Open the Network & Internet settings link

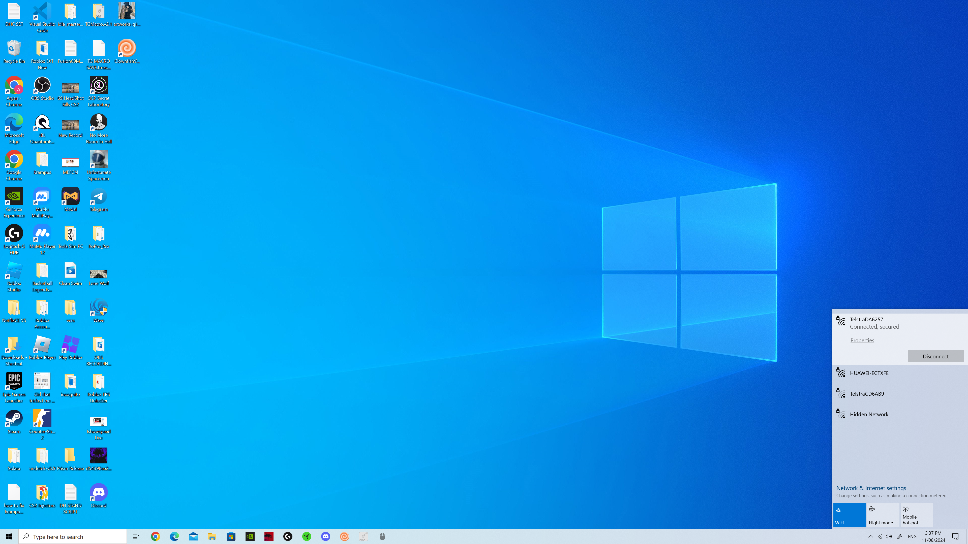(x=871, y=488)
